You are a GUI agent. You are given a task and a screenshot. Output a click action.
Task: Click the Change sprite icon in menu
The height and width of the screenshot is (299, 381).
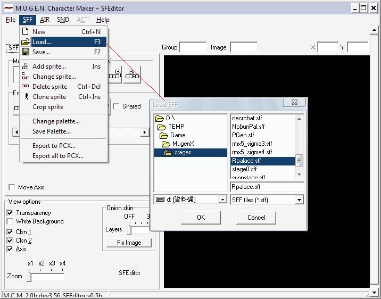click(x=26, y=76)
